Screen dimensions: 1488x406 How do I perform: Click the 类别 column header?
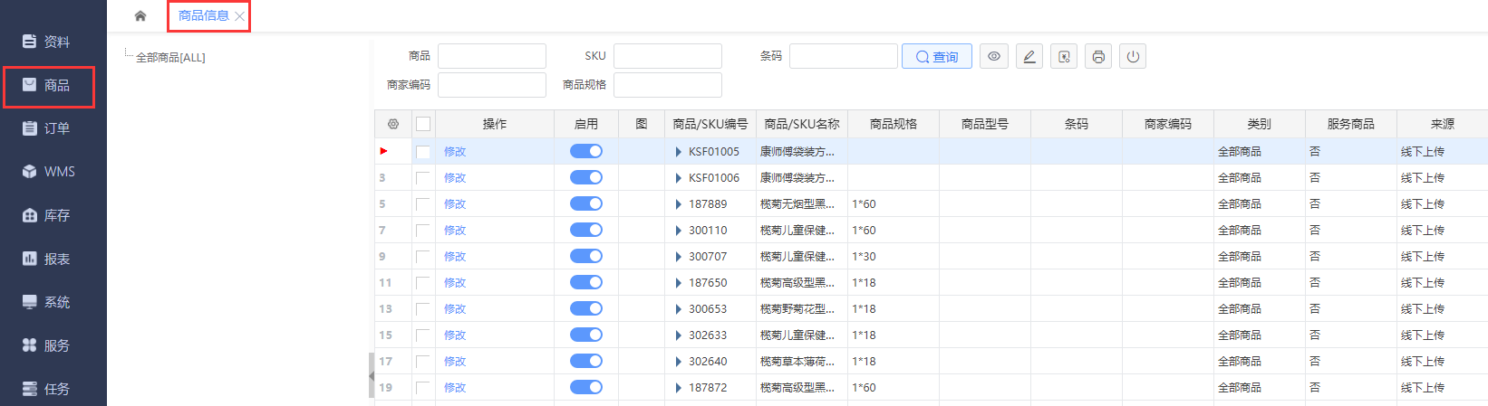(x=1260, y=124)
